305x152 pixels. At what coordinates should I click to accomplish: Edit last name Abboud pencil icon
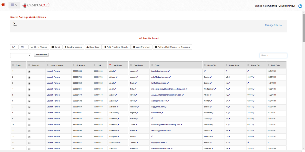[117, 77]
